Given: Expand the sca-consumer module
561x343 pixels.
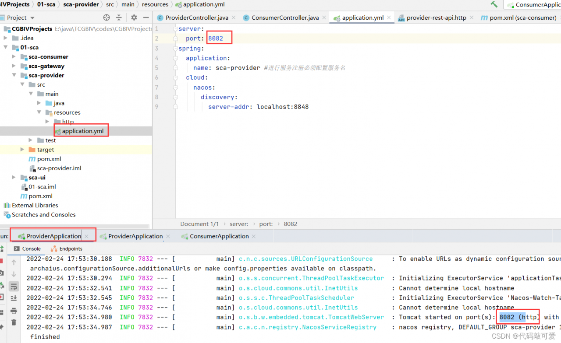Looking at the screenshot, I should [x=14, y=57].
